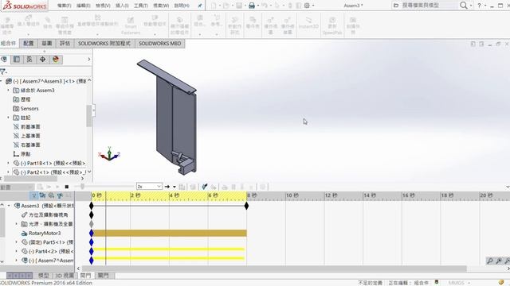Click the brown RotaryMotor3 timeline bar
The image size is (510, 286).
[170, 233]
